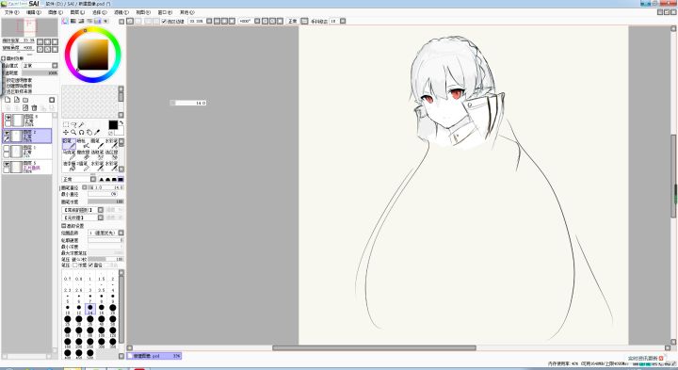The image size is (678, 370).
Task: Hide the top layer via eye icon
Action: [8, 117]
